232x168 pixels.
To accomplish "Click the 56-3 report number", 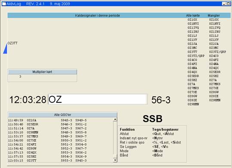I will (161, 100).
